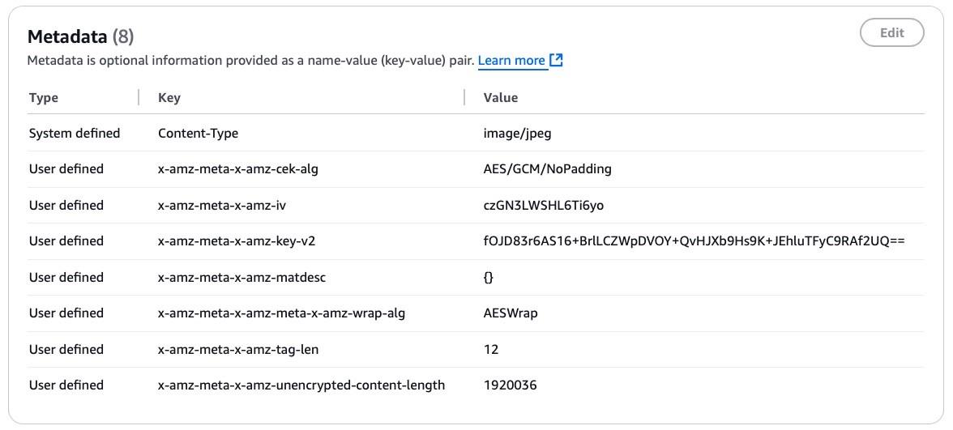Click the System defined type cell
The width and height of the screenshot is (953, 430).
(75, 134)
